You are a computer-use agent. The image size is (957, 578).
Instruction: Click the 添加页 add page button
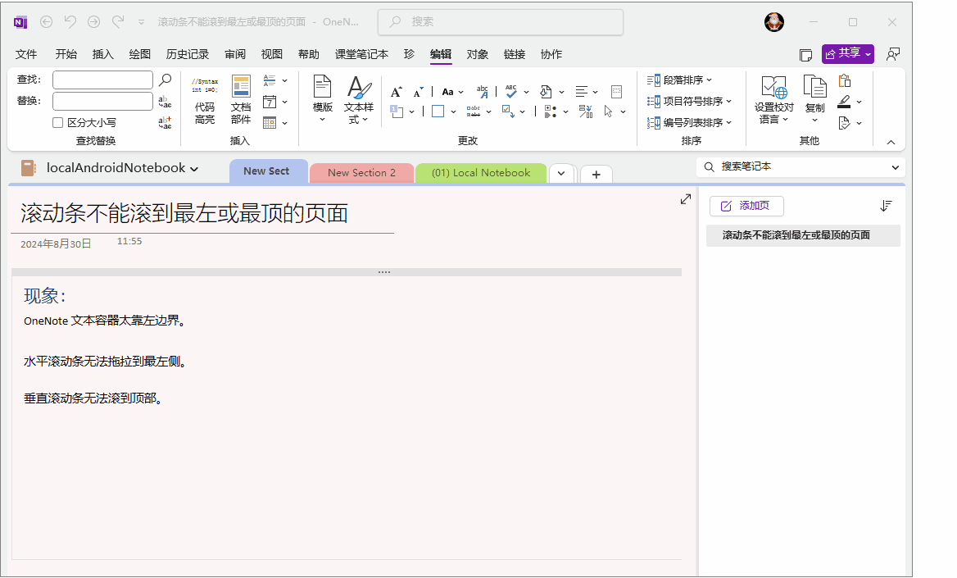point(746,206)
